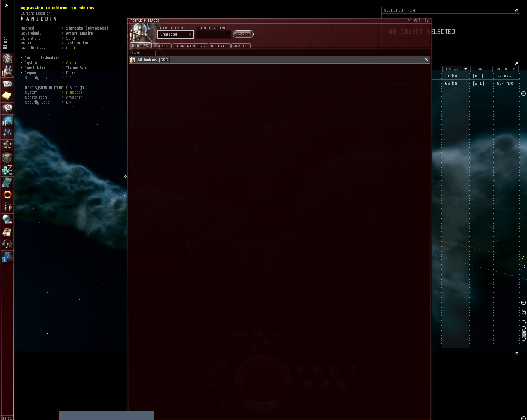Switch to the Buddies tab
527x420 pixels.
140,46
